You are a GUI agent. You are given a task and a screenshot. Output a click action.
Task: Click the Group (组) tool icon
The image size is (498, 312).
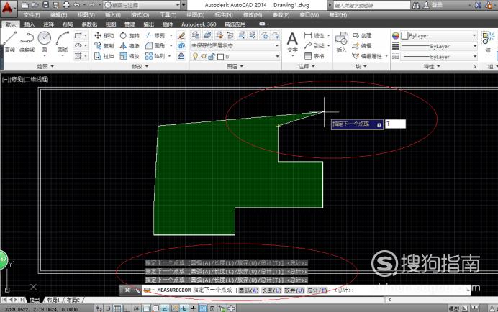coord(487,41)
